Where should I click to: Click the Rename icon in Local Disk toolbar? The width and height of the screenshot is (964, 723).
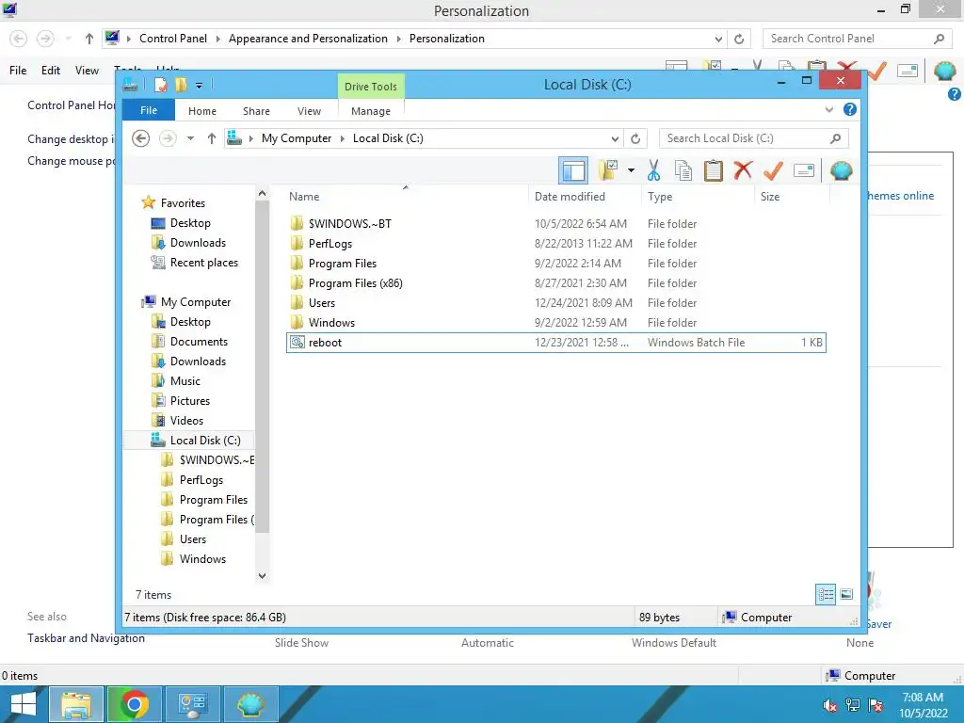click(804, 170)
